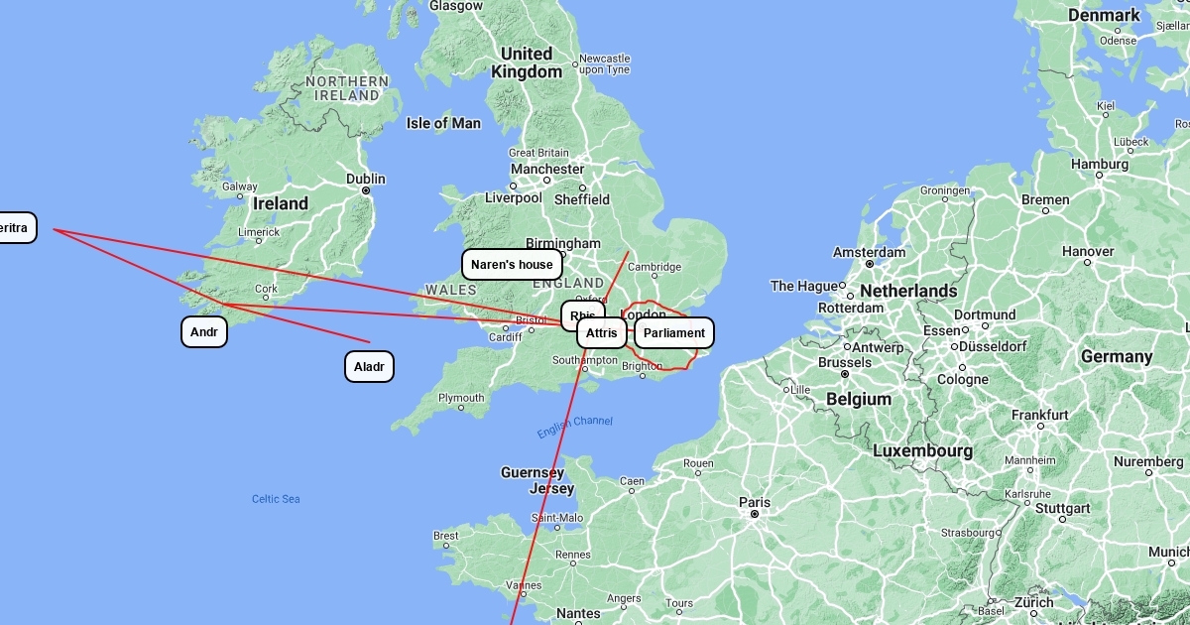Click the Brussels city marker
The width and height of the screenshot is (1190, 625).
845,374
